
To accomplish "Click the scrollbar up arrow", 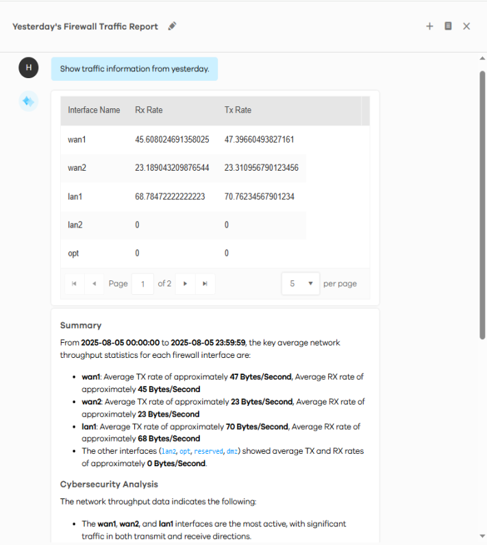I will tap(482, 60).
